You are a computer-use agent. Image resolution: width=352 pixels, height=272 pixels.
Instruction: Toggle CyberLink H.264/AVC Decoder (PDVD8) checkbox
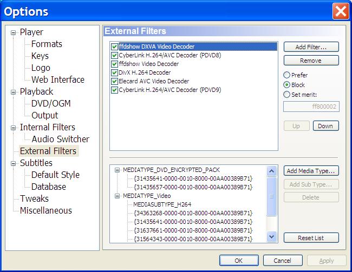click(114, 55)
